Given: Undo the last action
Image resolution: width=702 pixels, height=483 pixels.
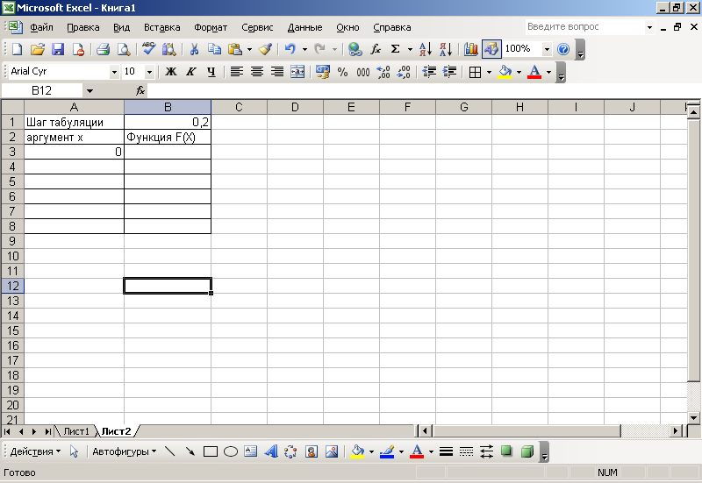Looking at the screenshot, I should click(x=290, y=49).
